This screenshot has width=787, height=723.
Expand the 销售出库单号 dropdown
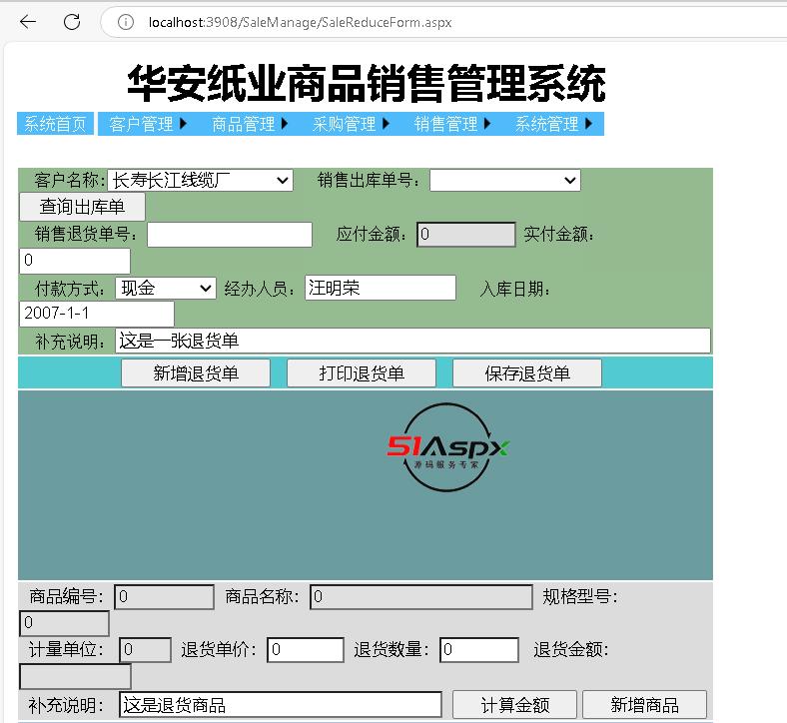[504, 180]
